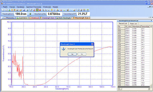Image resolution: width=153 pixels, height=92 pixels.
Task: Switch to the Photometry 1 tab
Action: [10, 18]
